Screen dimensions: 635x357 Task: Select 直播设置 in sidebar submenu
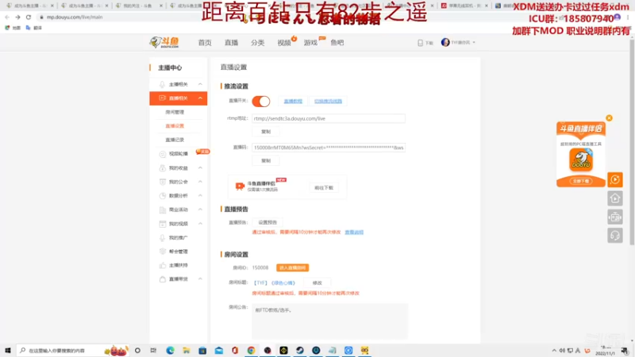click(x=175, y=126)
